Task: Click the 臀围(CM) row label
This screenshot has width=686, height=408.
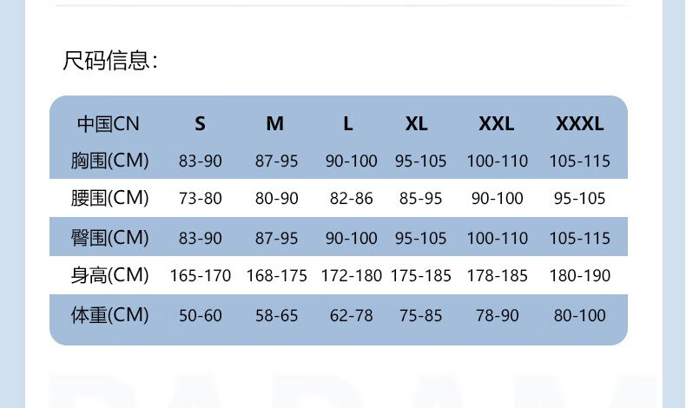Action: tap(109, 238)
